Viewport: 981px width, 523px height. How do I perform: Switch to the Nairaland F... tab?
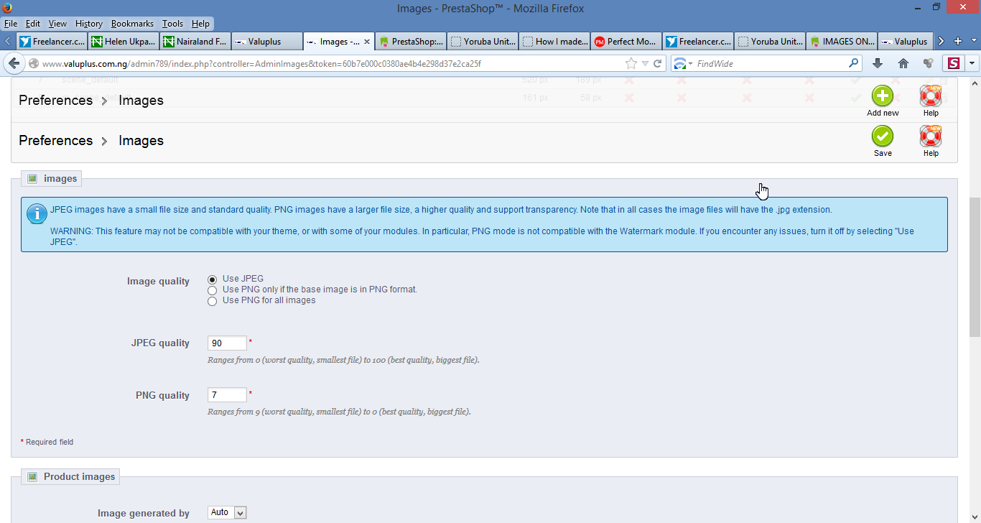click(195, 41)
